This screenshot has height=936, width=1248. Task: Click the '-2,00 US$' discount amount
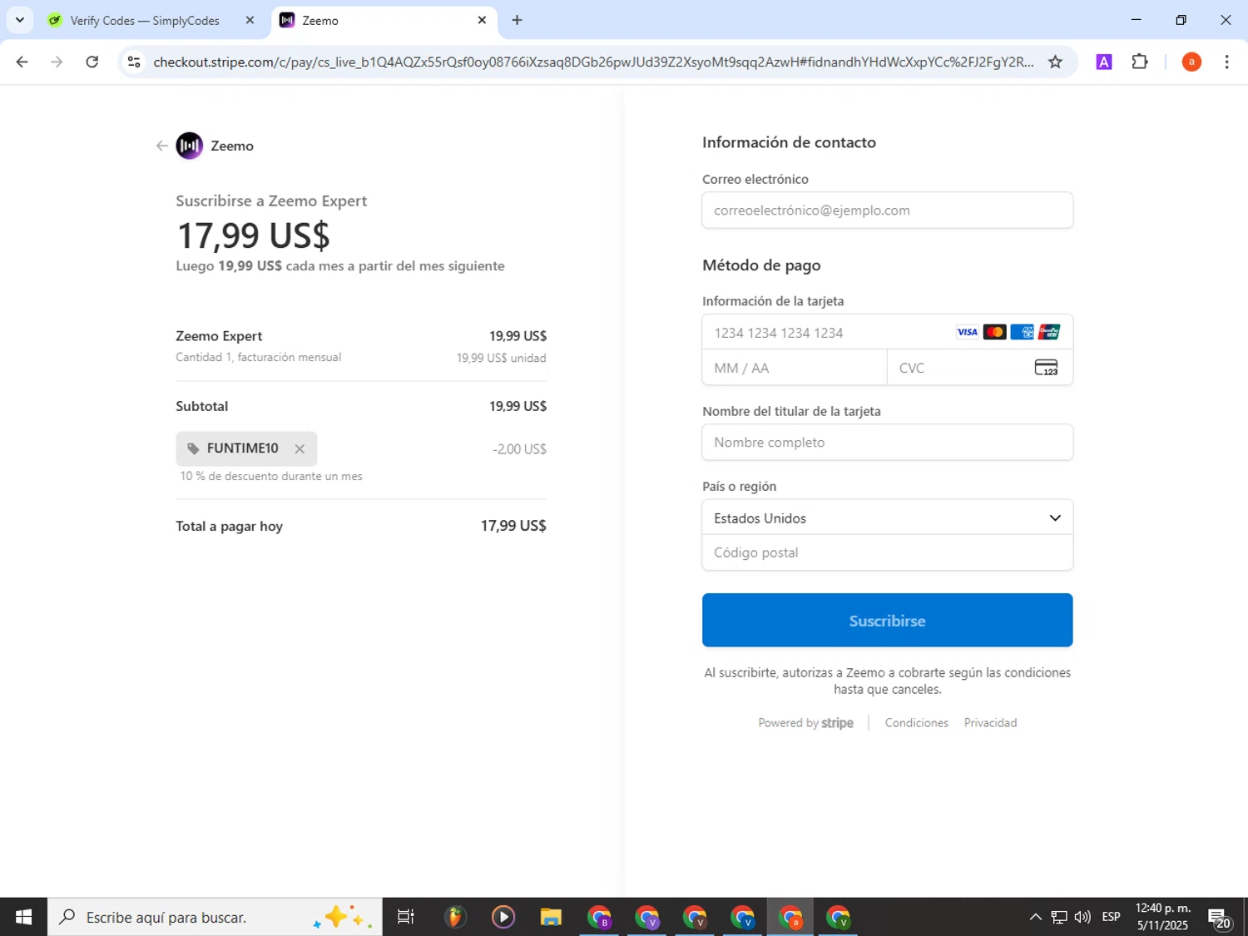pos(519,449)
